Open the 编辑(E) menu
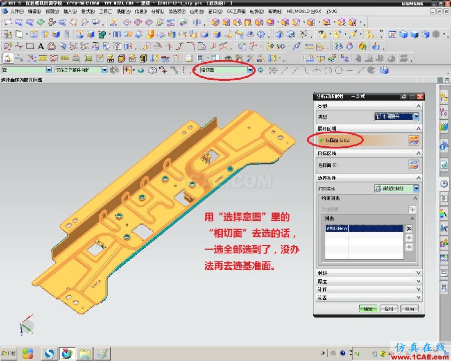The width and height of the screenshot is (451, 361). click(x=34, y=11)
